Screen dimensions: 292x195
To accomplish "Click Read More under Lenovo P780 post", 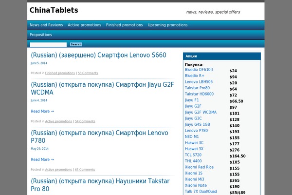I will [42, 159].
